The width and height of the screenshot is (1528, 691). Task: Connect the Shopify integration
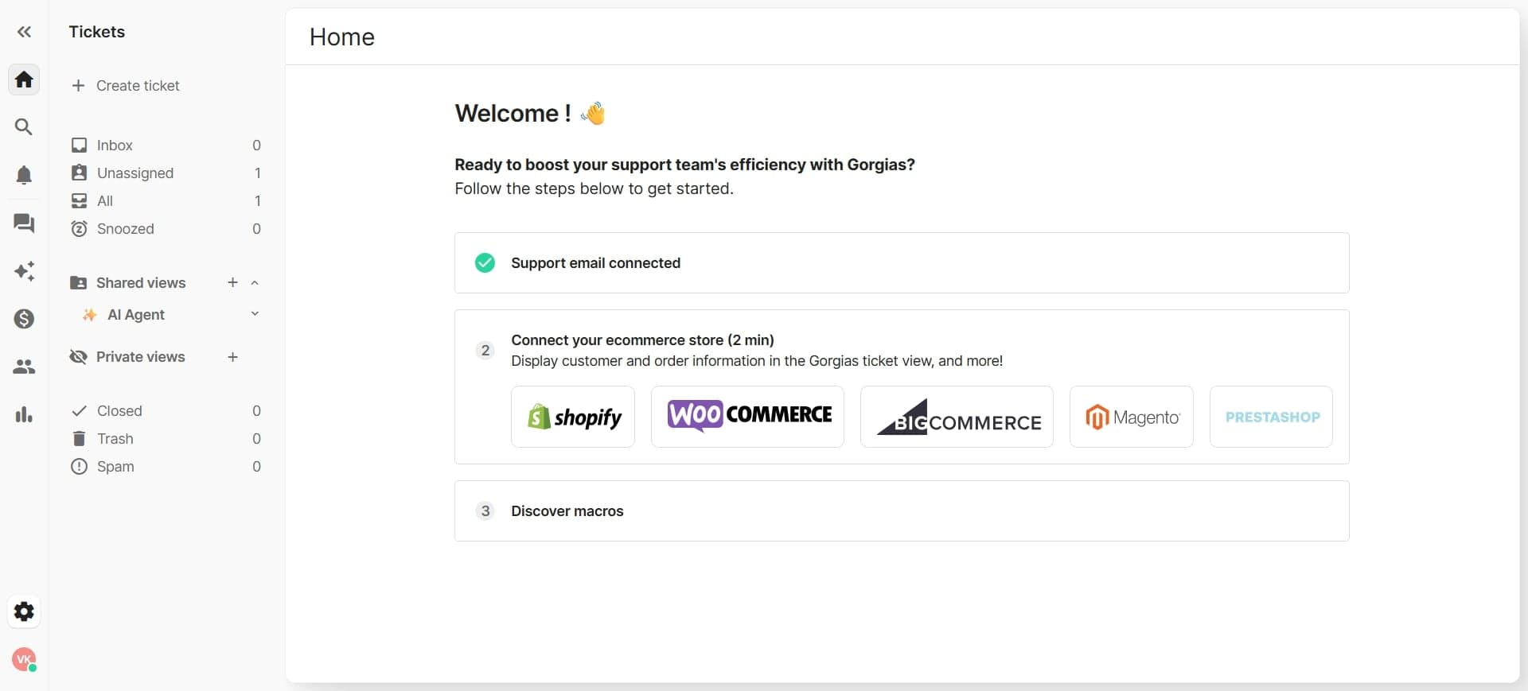coord(572,416)
